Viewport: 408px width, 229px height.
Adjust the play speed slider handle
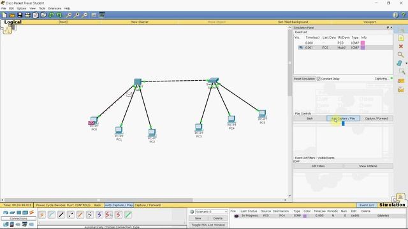[343, 123]
